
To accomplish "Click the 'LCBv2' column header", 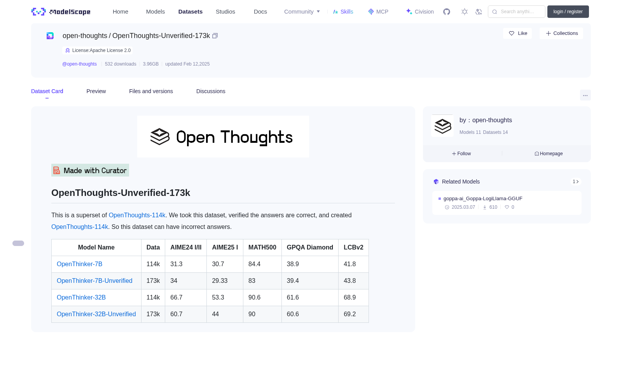I will (x=353, y=248).
